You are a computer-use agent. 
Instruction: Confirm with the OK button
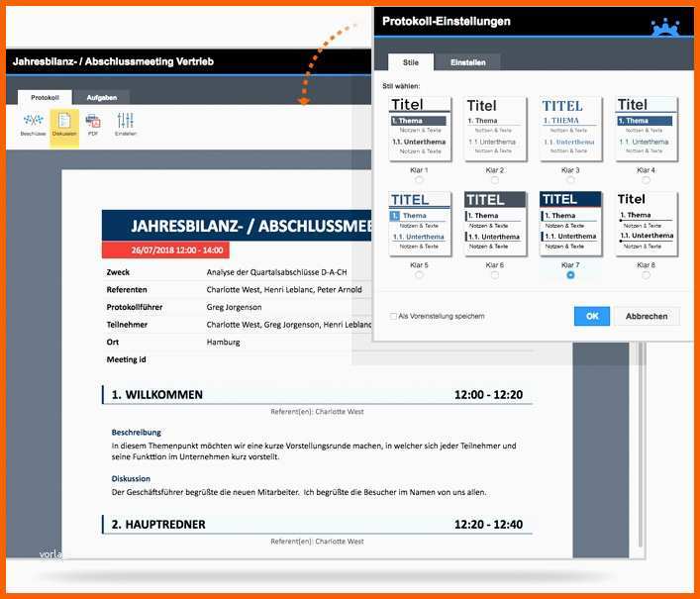[x=591, y=317]
